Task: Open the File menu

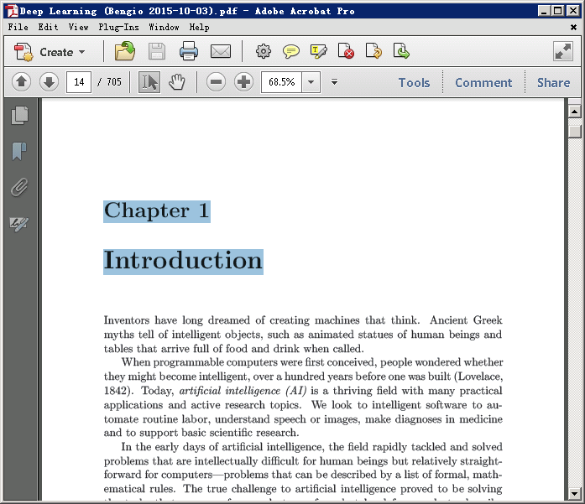Action: coord(18,27)
